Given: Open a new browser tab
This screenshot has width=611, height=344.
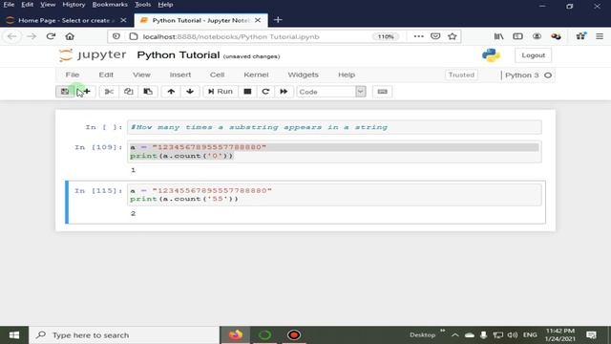Looking at the screenshot, I should click(x=278, y=20).
